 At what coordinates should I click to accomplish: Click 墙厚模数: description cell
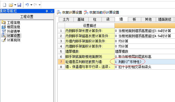point(90,51)
